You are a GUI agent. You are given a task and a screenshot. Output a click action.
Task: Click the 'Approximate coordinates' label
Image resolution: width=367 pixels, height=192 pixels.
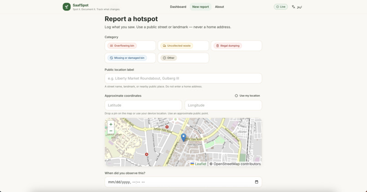(x=123, y=96)
